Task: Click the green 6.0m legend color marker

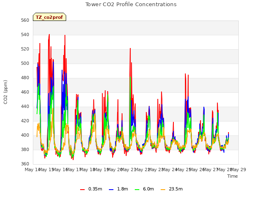Action: click(x=137, y=190)
